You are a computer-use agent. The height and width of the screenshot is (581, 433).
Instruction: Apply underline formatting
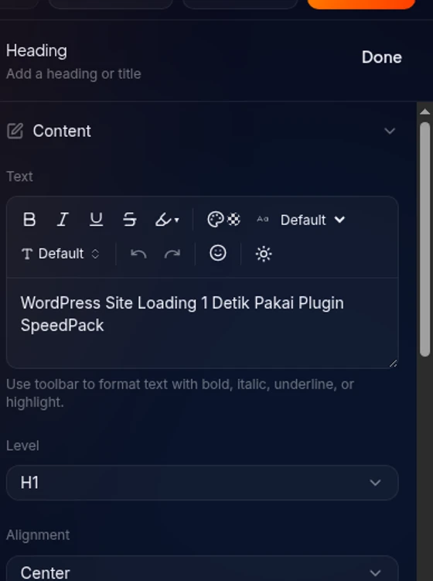[x=97, y=220]
